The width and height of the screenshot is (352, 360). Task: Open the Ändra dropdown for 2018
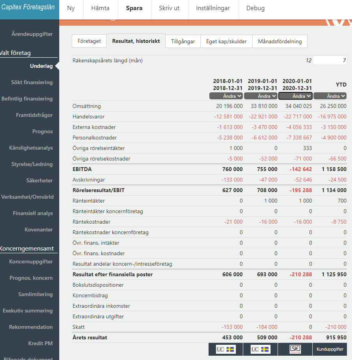click(226, 96)
